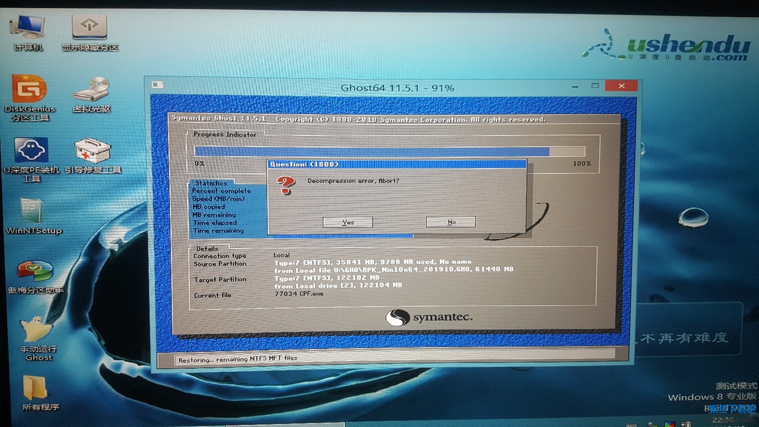Minimize the Ghost64 11.5.1 window

tap(575, 86)
